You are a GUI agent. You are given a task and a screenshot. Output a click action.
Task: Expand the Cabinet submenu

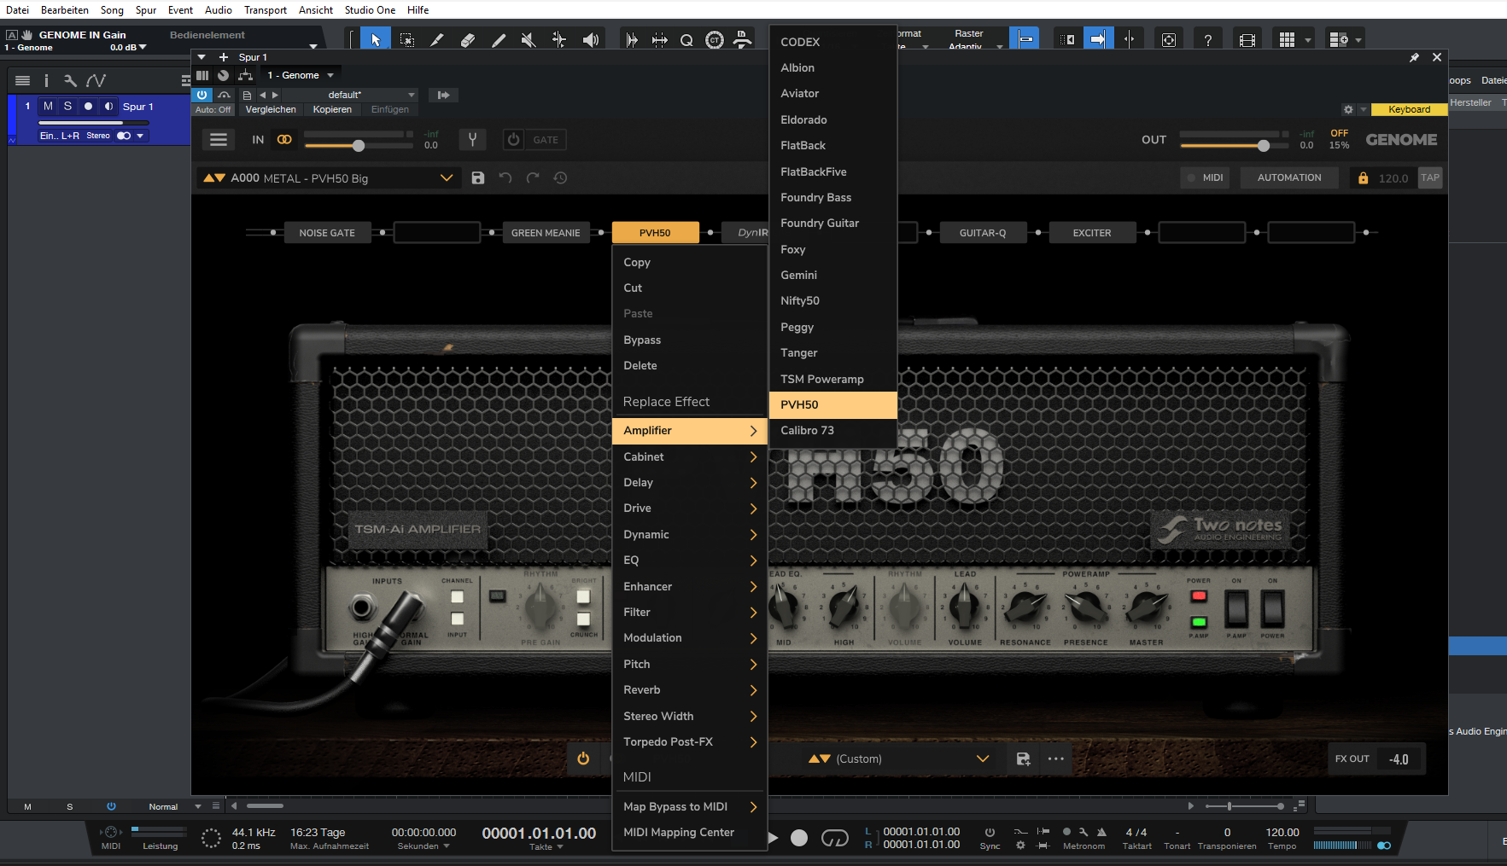690,457
